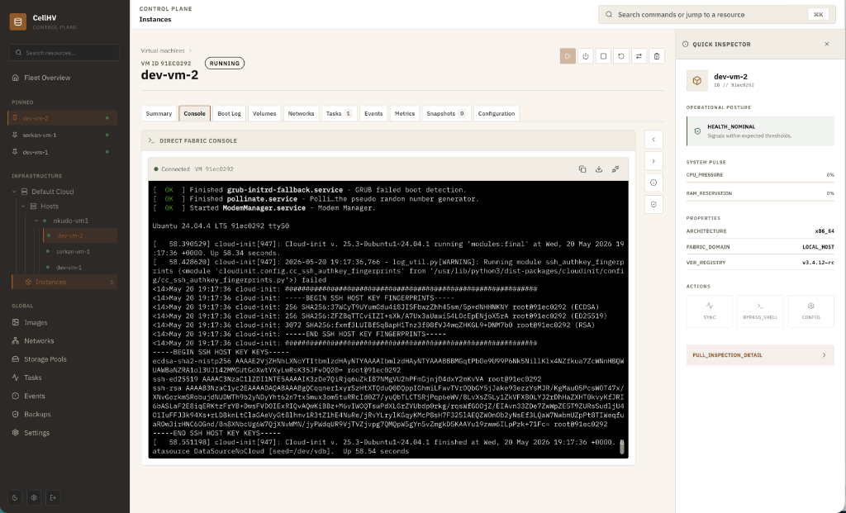The width and height of the screenshot is (846, 513).
Task: Click the BYPASS_SHELL action button
Action: coord(760,311)
